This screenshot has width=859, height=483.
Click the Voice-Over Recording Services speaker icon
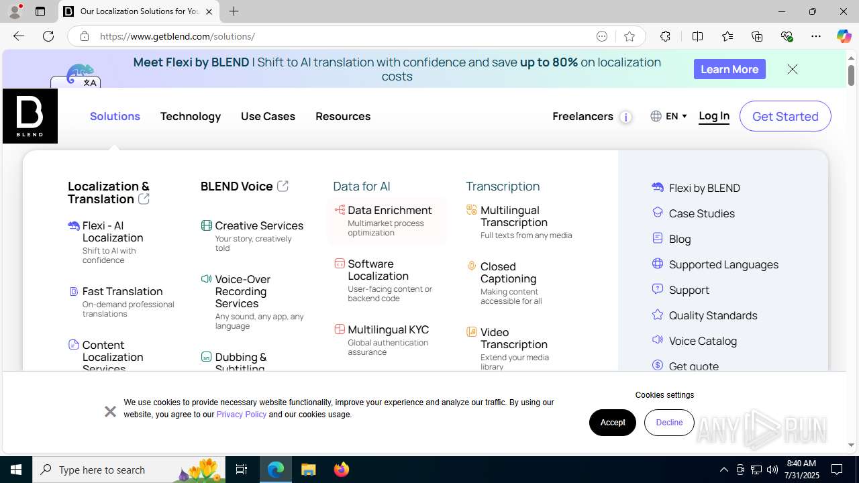tap(207, 279)
